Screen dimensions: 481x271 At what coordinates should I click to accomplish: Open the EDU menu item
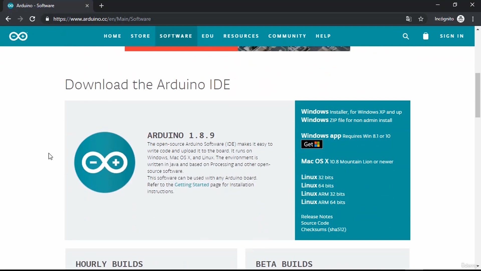[208, 36]
